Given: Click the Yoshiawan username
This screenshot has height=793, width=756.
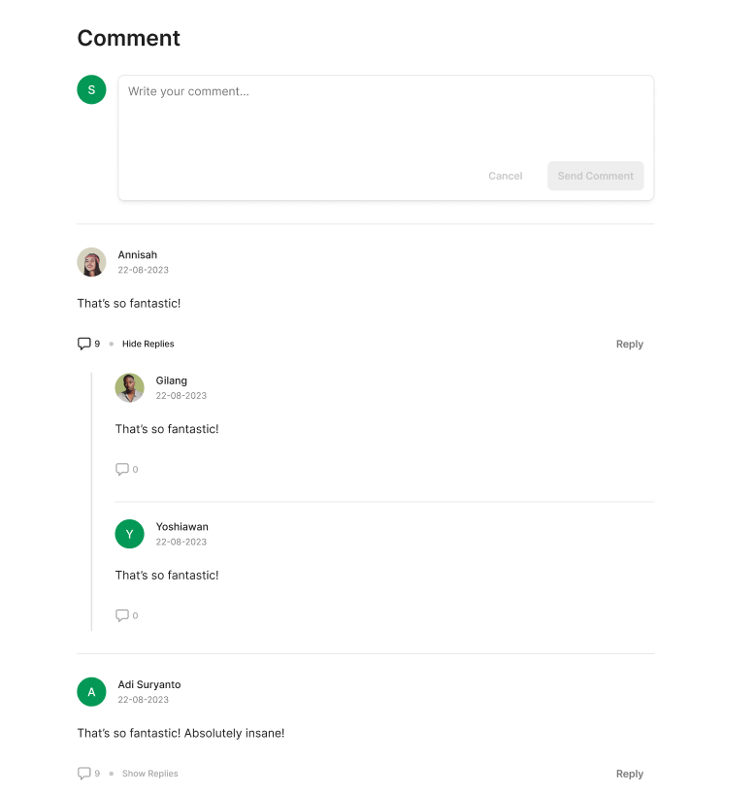Looking at the screenshot, I should coord(182,527).
